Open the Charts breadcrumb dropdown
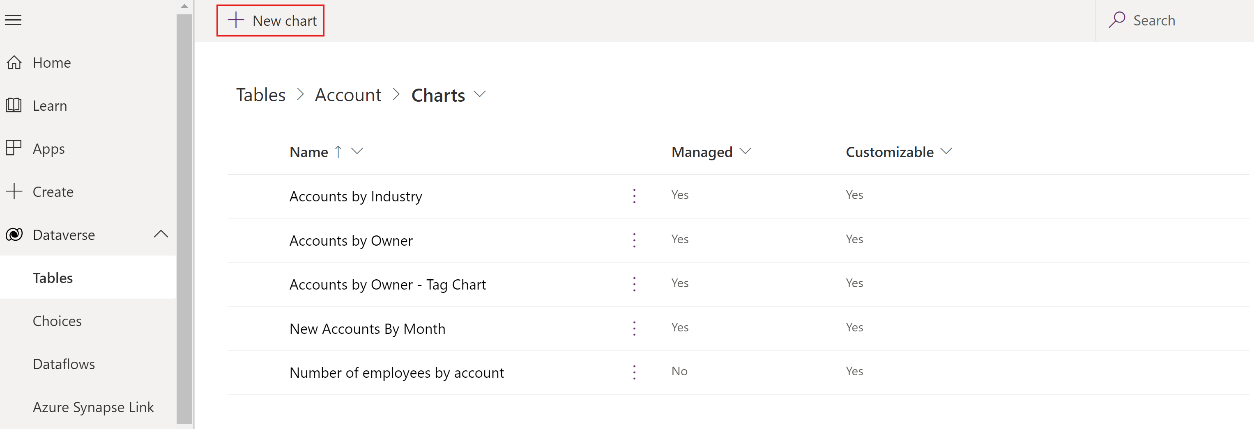Viewport: 1254px width, 429px height. [x=480, y=95]
